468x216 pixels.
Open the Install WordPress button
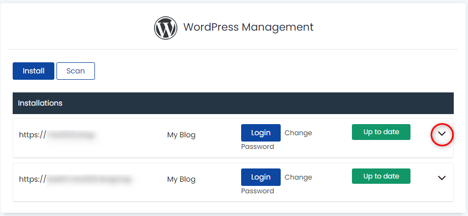[33, 71]
